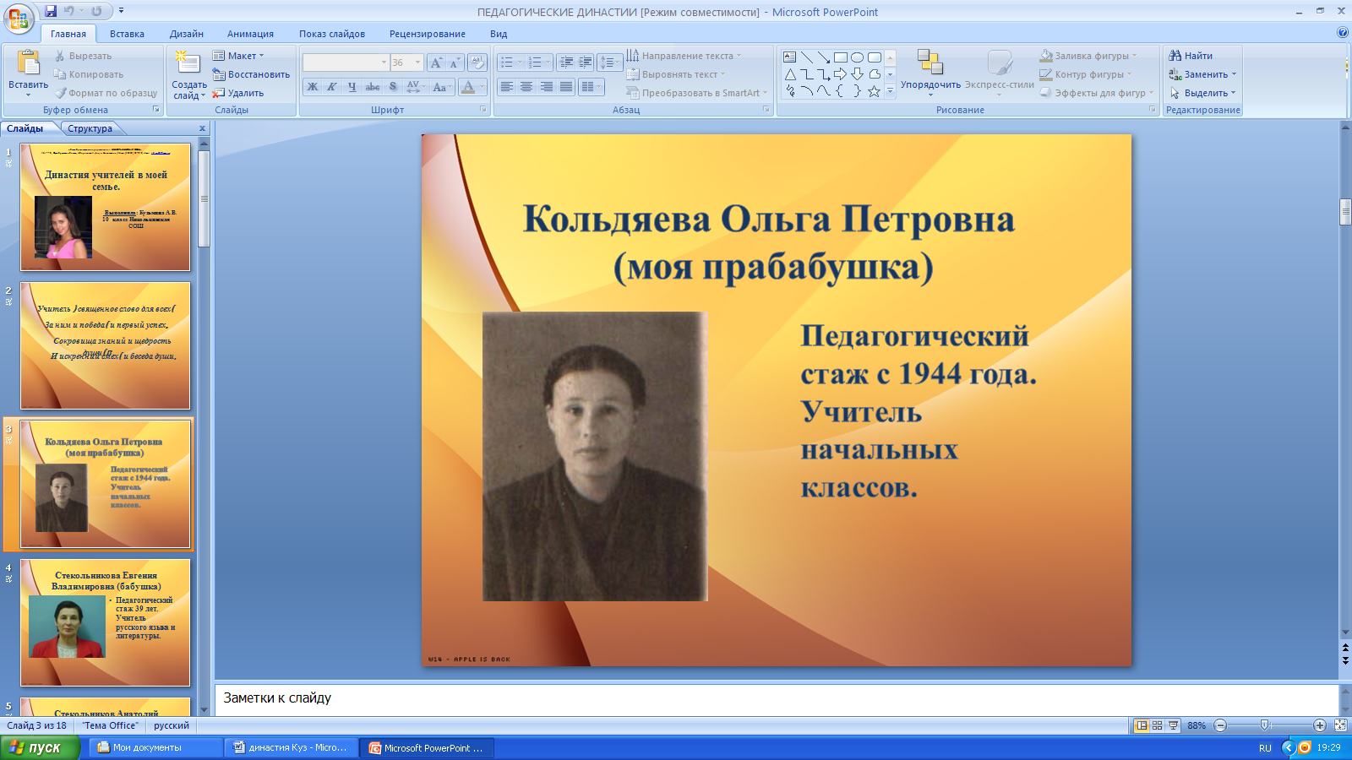Click Заменить (Replace)
Image resolution: width=1352 pixels, height=760 pixels.
pyautogui.click(x=1203, y=74)
